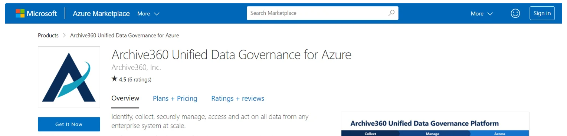Open the smiley feedback icon
The width and height of the screenshot is (567, 136).
click(515, 13)
